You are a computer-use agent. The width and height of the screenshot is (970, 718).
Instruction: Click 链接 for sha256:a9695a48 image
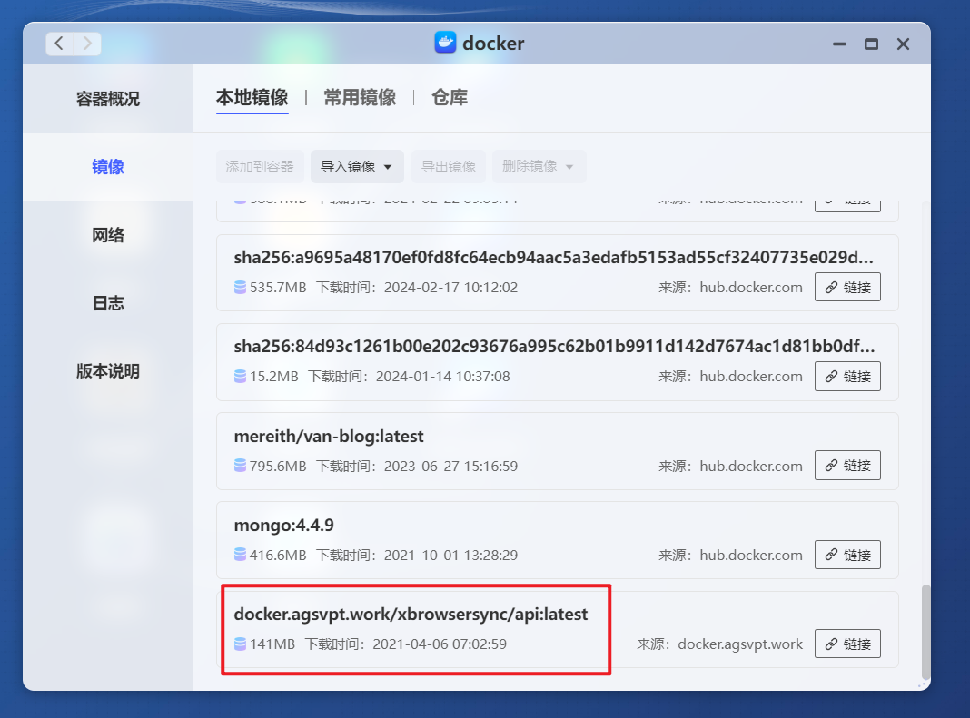click(x=847, y=287)
